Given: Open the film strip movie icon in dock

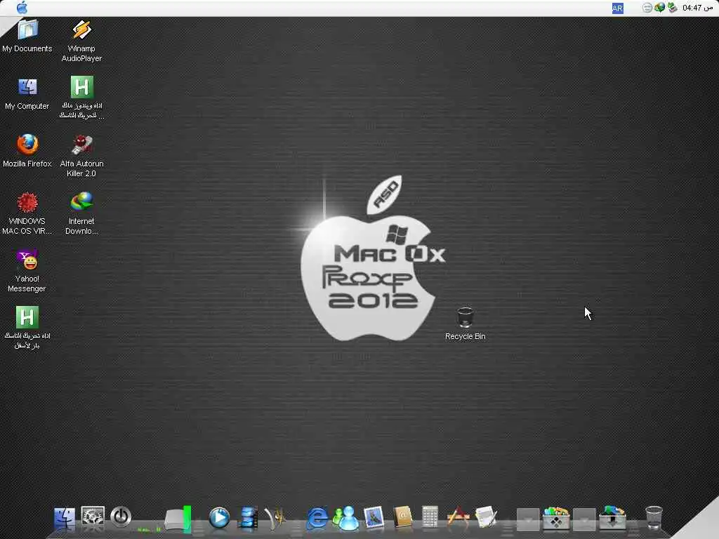Looking at the screenshot, I should (248, 518).
